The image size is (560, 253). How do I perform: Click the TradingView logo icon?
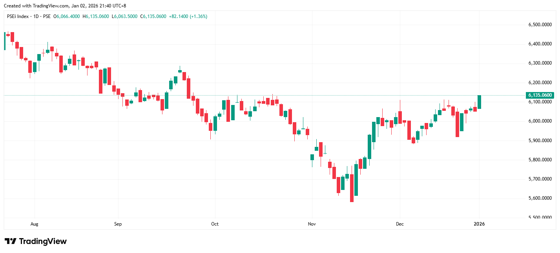[x=10, y=241]
